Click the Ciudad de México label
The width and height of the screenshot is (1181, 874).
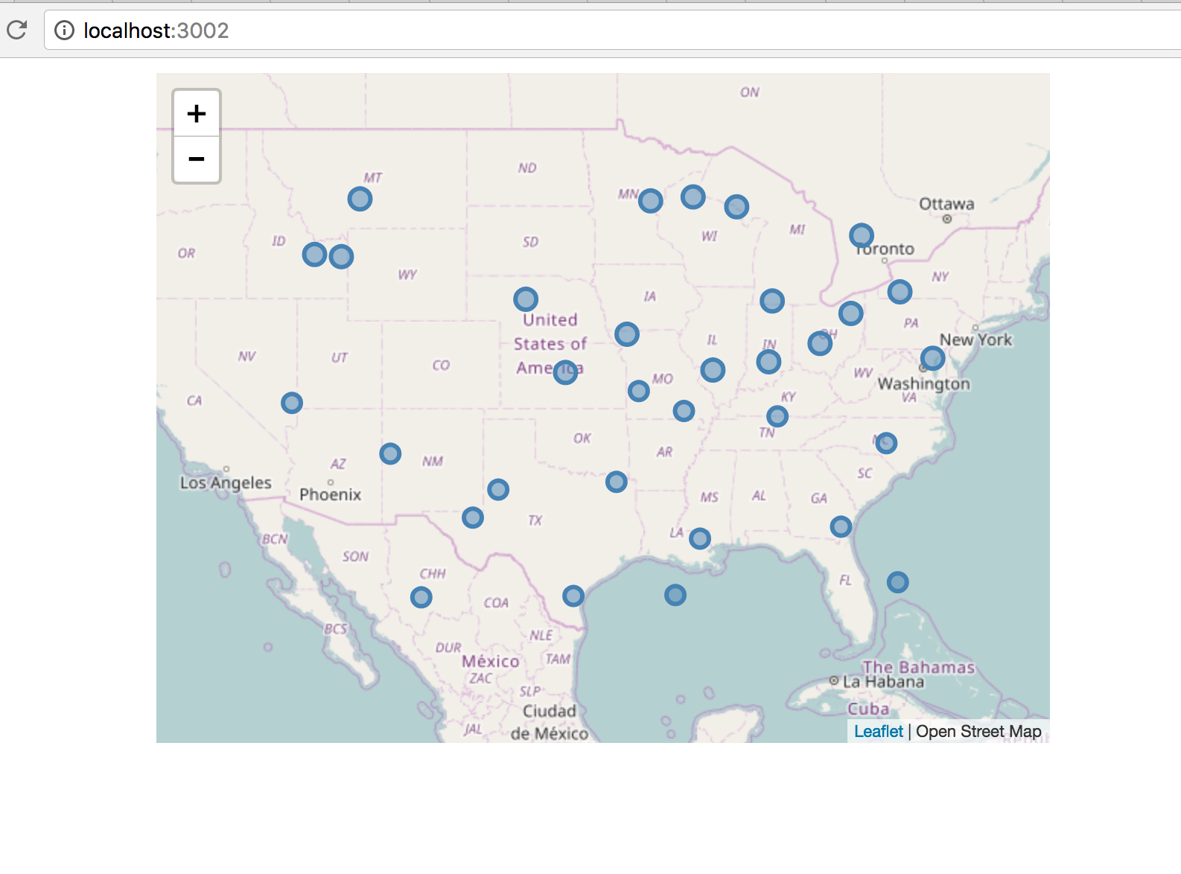point(550,722)
